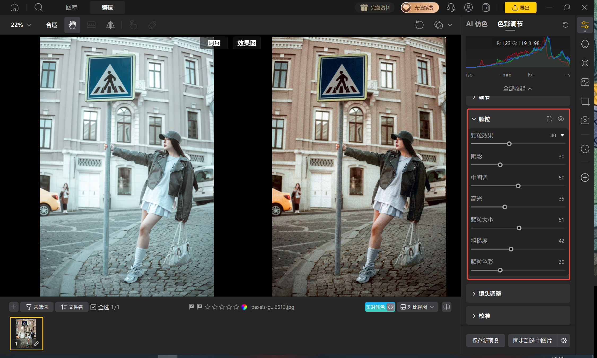597x358 pixels.
Task: Open 颗粒效果 value dropdown arrow
Action: coord(562,135)
